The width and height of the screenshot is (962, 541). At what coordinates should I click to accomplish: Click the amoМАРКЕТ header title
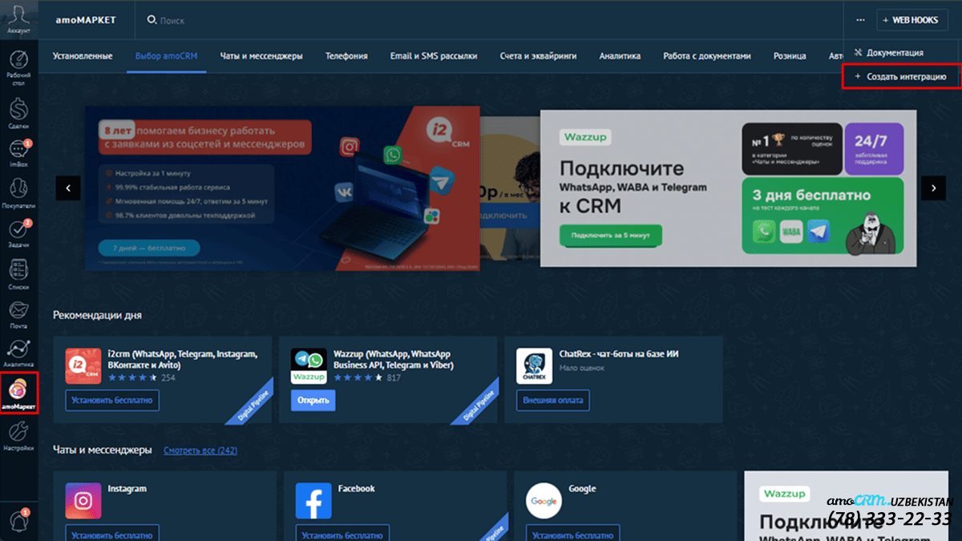click(x=87, y=20)
